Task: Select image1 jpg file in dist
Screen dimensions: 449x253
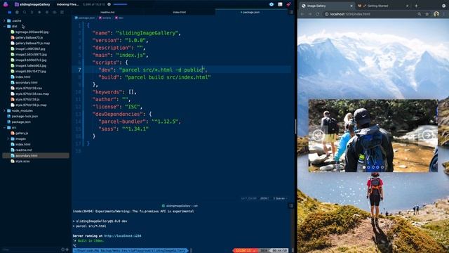Action: [x=30, y=48]
